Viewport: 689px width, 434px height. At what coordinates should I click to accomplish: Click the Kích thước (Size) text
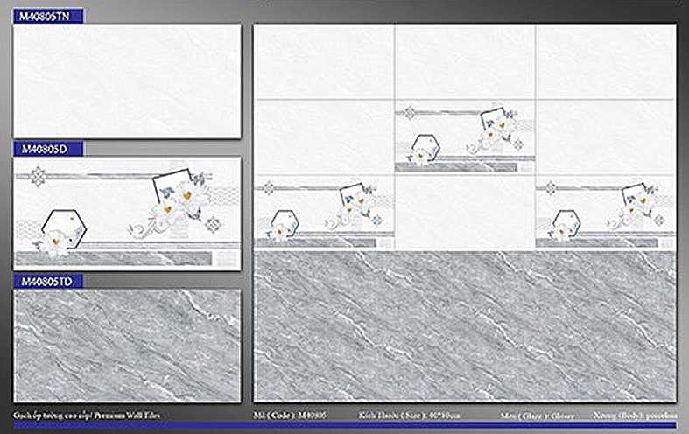410,415
